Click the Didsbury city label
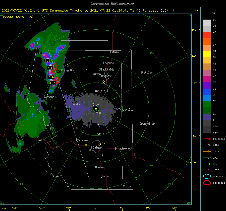This screenshot has height=211, width=226. [95, 112]
